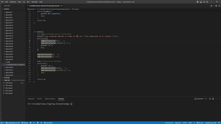The width and height of the screenshot is (221, 124).
Task: Open the Go menu
Action: click(24, 2)
